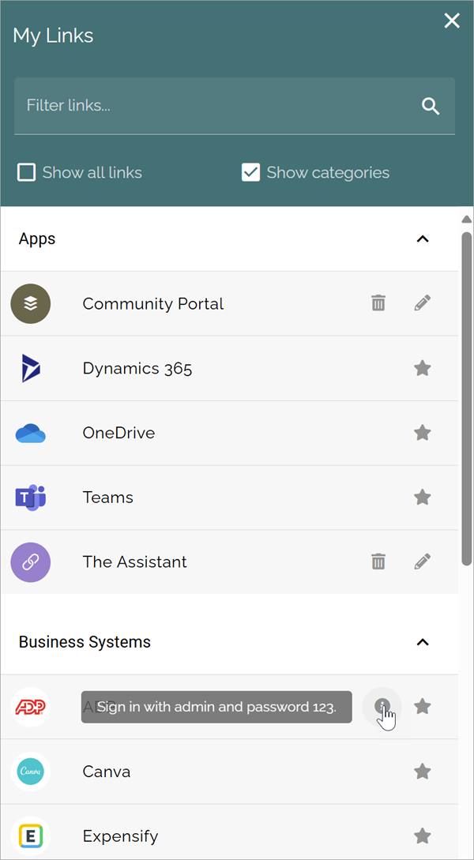474x860 pixels.
Task: Open the Dynamics 365 link text
Action: 137,368
